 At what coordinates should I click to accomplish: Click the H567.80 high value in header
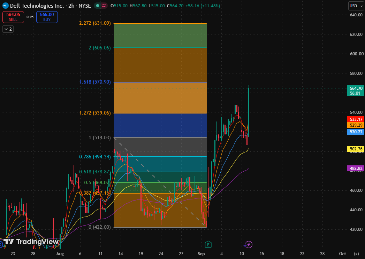(x=138, y=6)
